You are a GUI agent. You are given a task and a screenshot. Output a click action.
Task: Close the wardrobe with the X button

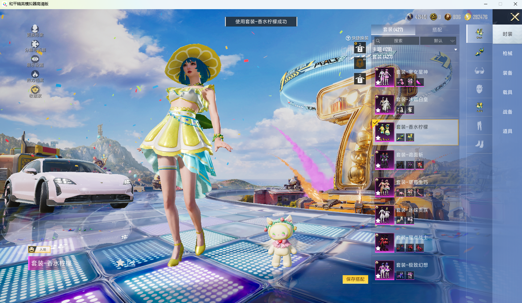pyautogui.click(x=514, y=17)
